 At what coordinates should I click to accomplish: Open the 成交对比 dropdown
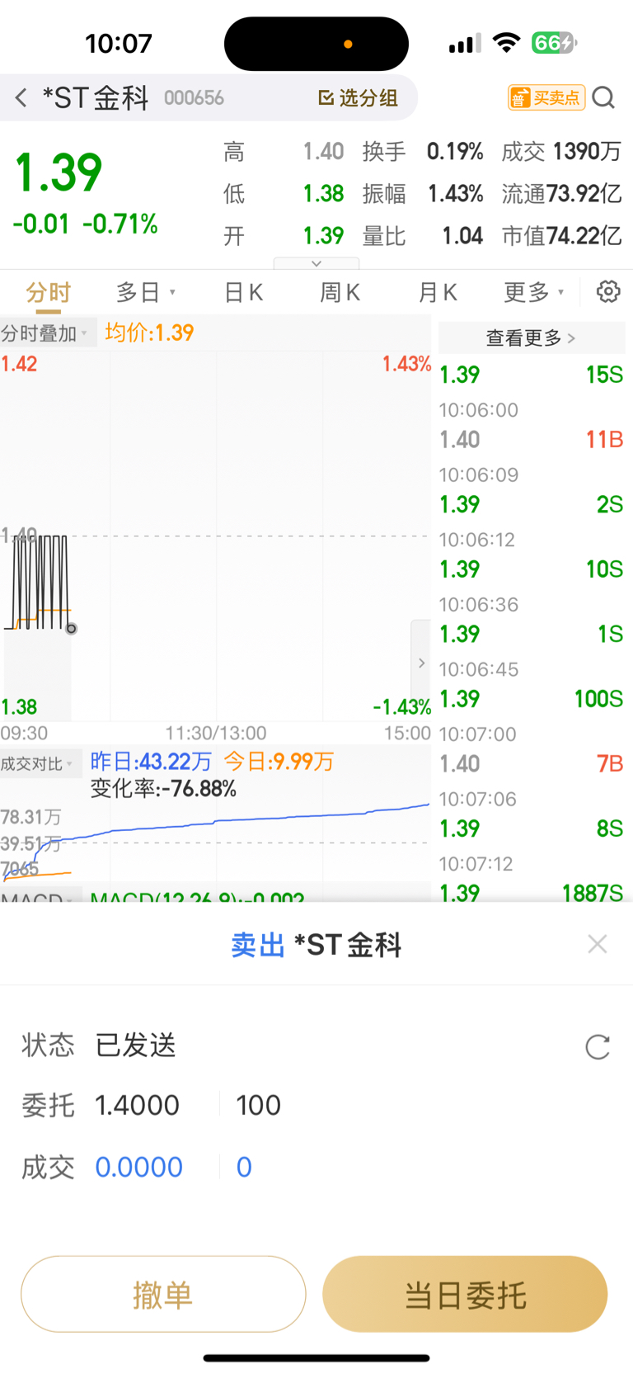pyautogui.click(x=40, y=764)
